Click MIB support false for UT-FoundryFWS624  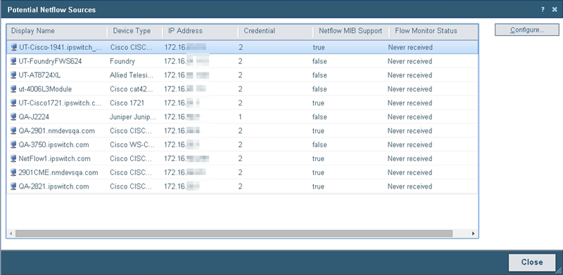click(x=320, y=61)
